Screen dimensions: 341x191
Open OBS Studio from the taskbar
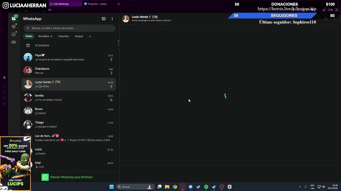222,187
